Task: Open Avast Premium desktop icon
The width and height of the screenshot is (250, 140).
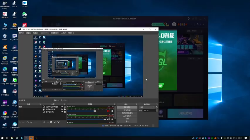Action: tap(5, 49)
